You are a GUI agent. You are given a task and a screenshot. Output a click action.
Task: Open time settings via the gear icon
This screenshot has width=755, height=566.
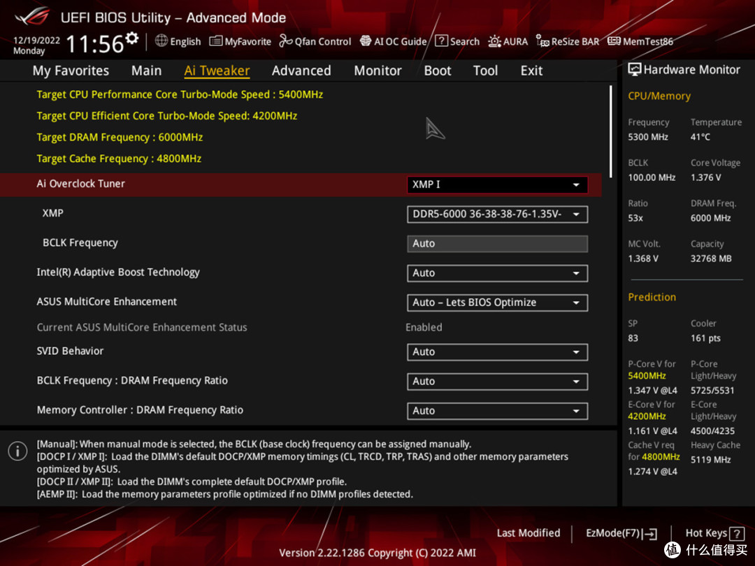(x=132, y=38)
